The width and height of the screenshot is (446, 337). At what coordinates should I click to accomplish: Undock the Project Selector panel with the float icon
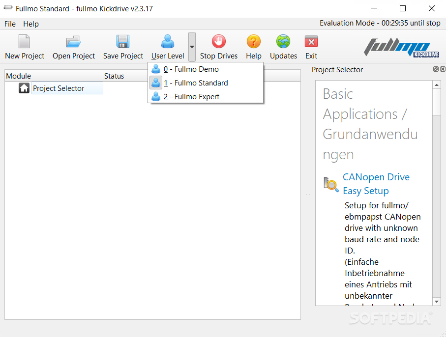click(436, 69)
